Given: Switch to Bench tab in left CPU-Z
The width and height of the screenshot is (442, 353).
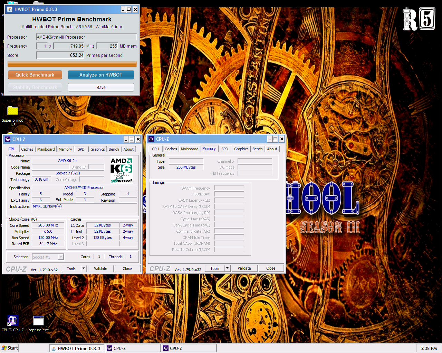Looking at the screenshot, I should click(x=114, y=149).
